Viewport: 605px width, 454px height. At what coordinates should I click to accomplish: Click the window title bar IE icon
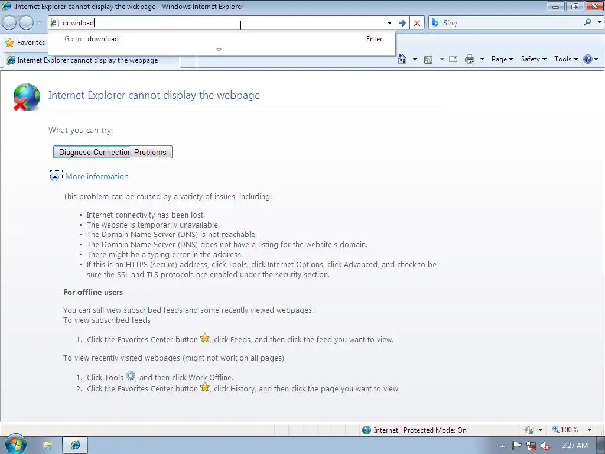click(x=6, y=6)
